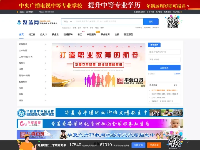Open the 店铺招聘 nav item
This screenshot has width=200, height=150.
(68, 34)
